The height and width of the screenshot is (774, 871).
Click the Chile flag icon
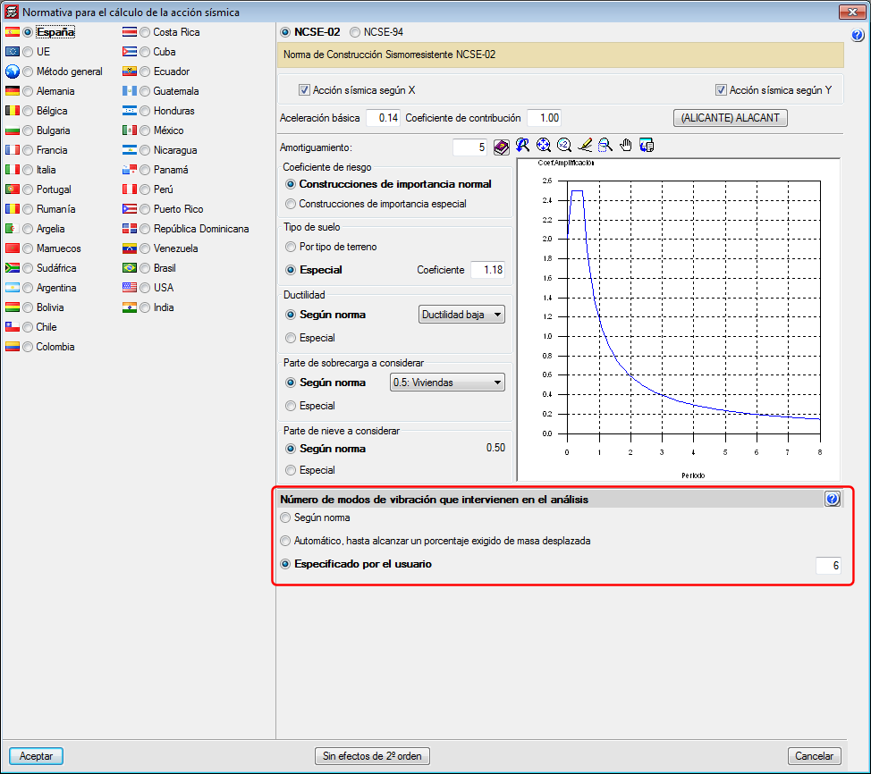(x=13, y=327)
